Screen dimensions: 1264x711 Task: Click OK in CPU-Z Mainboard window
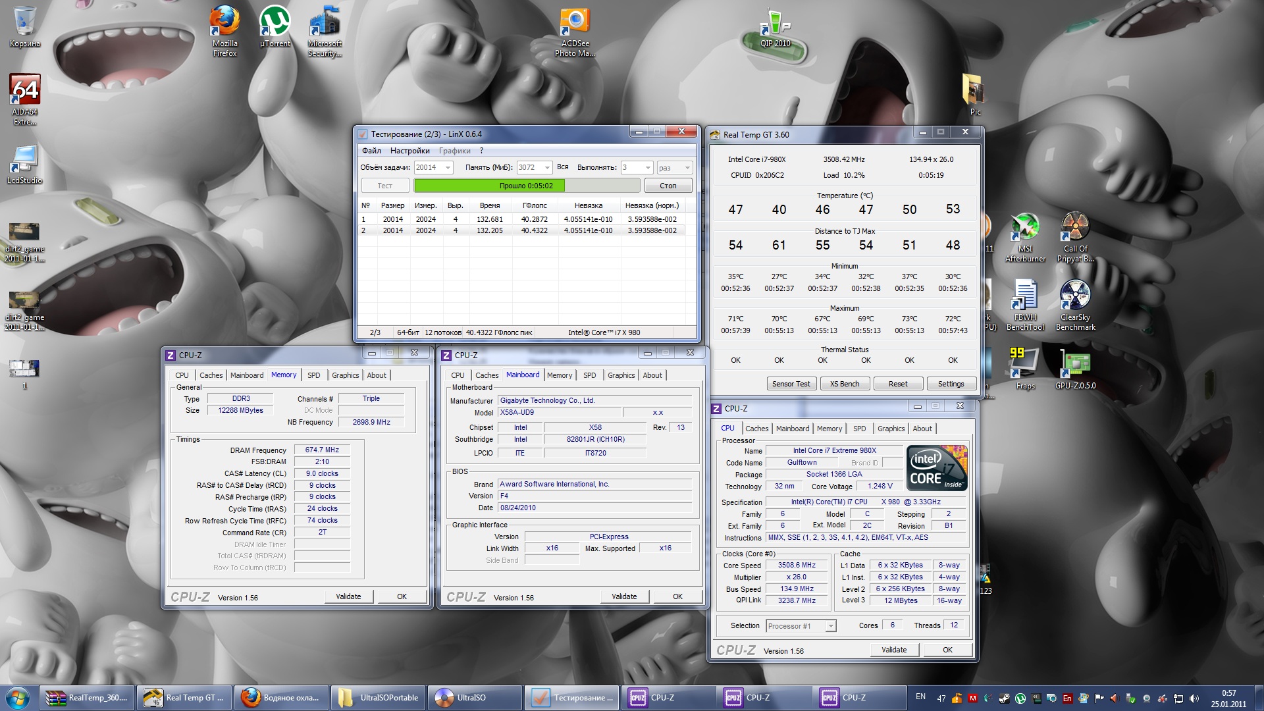pos(678,596)
